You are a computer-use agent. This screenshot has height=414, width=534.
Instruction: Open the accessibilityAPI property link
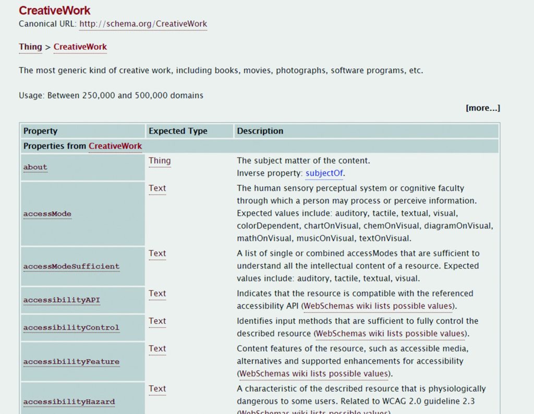[62, 300]
